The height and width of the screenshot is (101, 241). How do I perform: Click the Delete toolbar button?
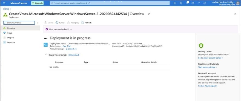(x=49, y=23)
